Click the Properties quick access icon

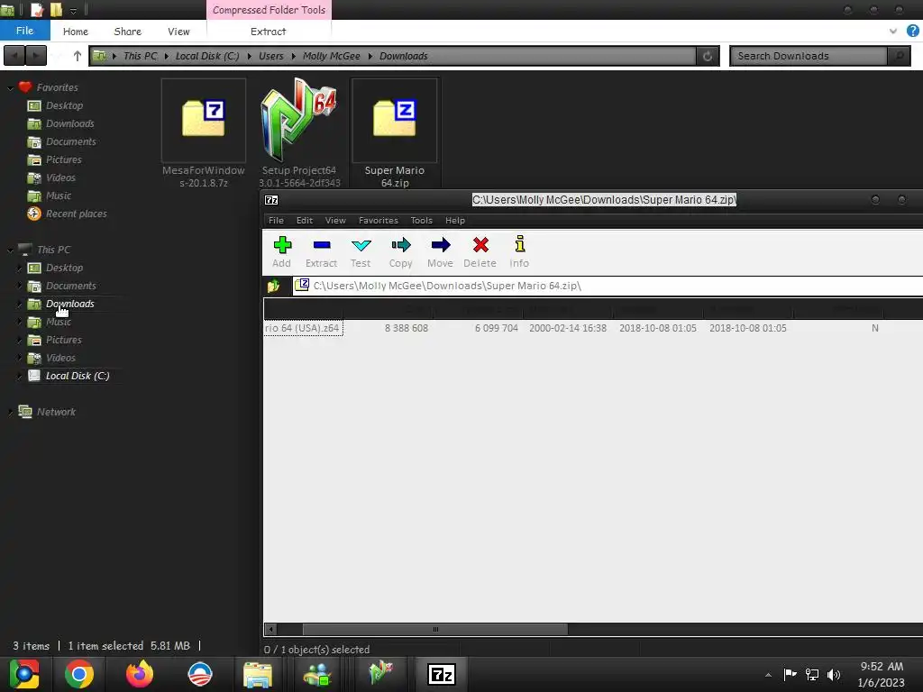click(37, 9)
